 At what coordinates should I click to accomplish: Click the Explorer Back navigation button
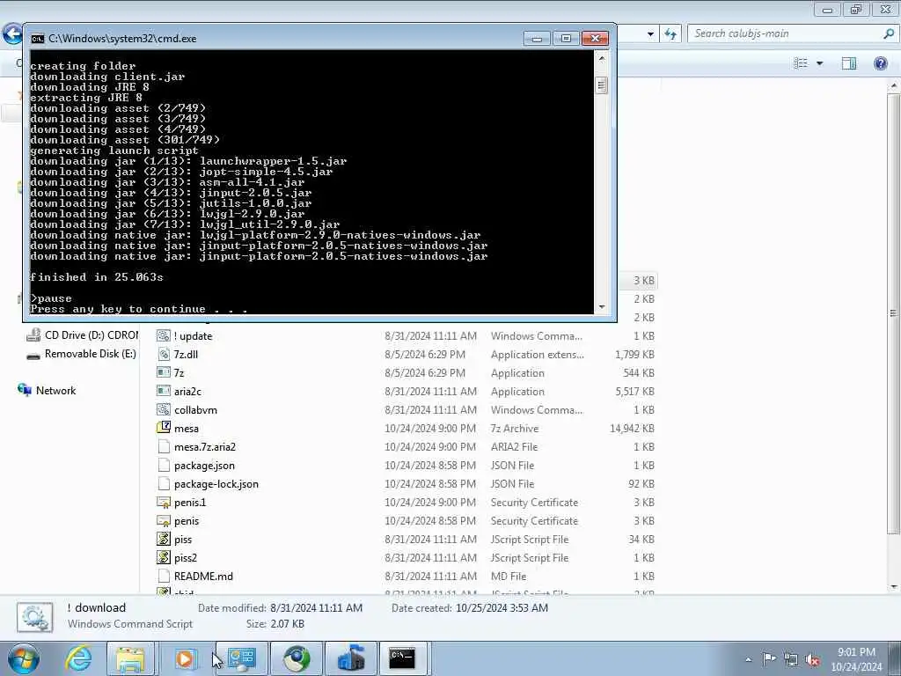[x=11, y=34]
